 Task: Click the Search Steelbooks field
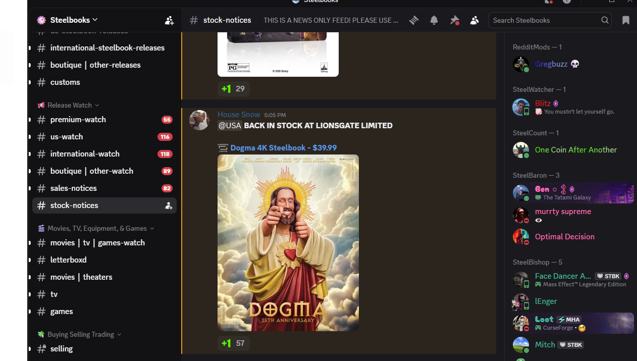coord(550,20)
